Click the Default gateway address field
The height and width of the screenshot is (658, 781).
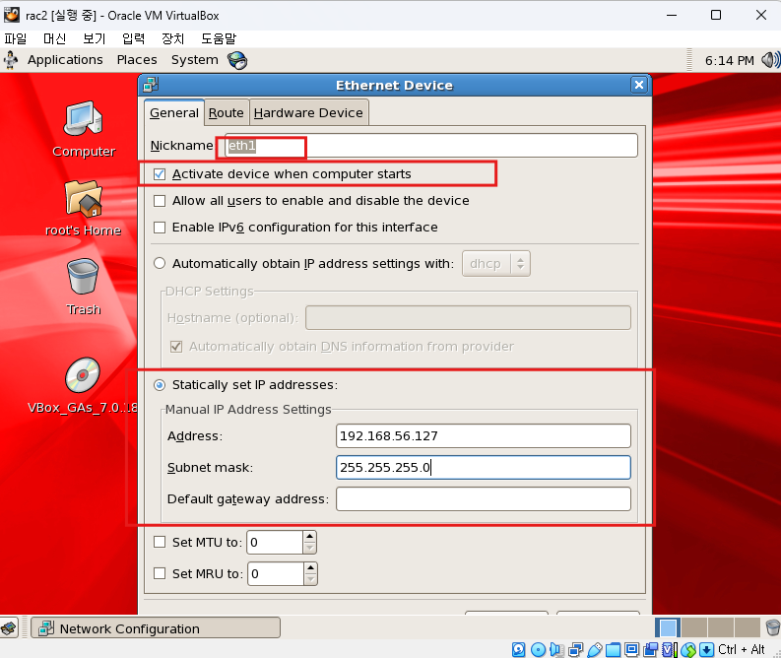484,499
